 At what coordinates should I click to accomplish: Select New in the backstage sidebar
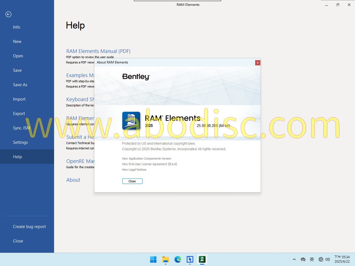pos(17,42)
